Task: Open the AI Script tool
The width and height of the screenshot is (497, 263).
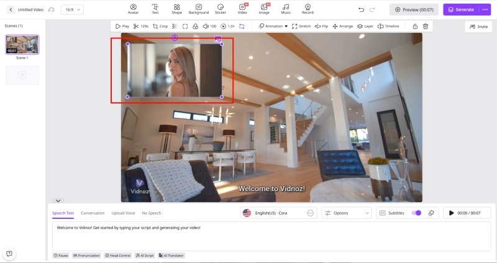Action: click(145, 256)
